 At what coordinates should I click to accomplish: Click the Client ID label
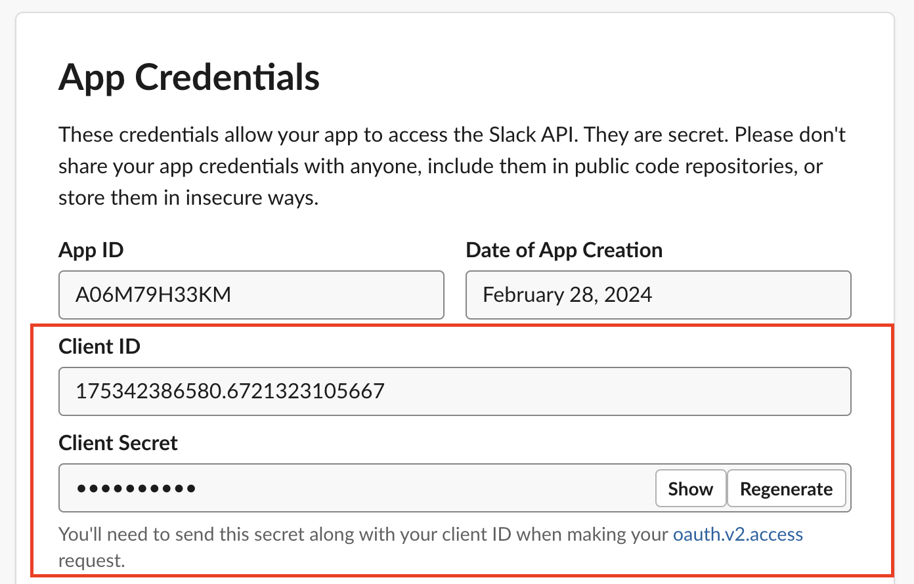click(99, 346)
